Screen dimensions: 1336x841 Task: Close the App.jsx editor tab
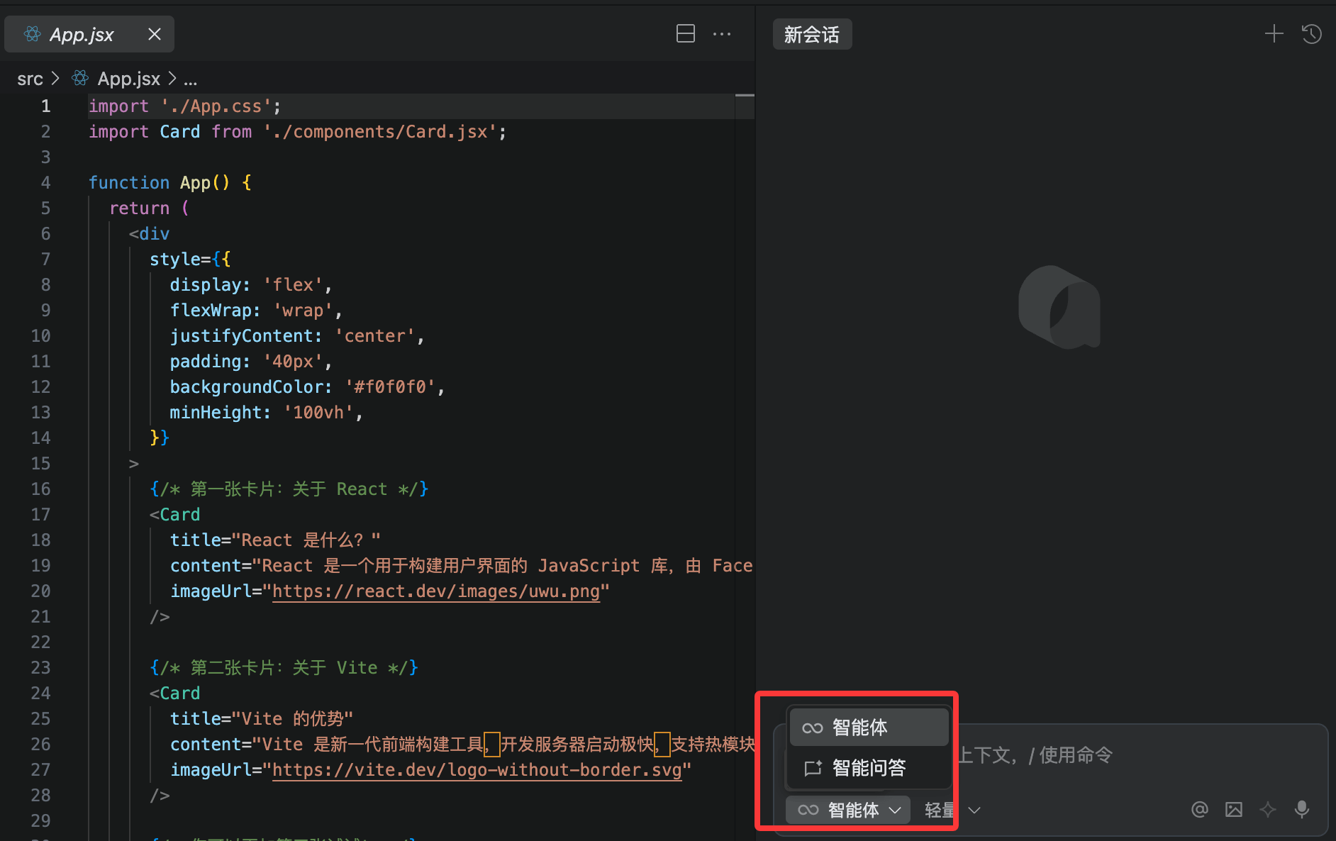155,34
